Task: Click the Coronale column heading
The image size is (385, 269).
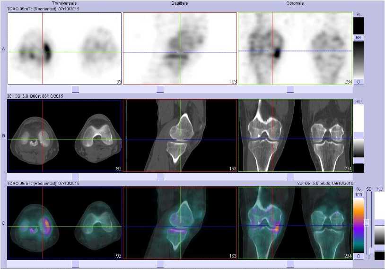Action: [295, 3]
